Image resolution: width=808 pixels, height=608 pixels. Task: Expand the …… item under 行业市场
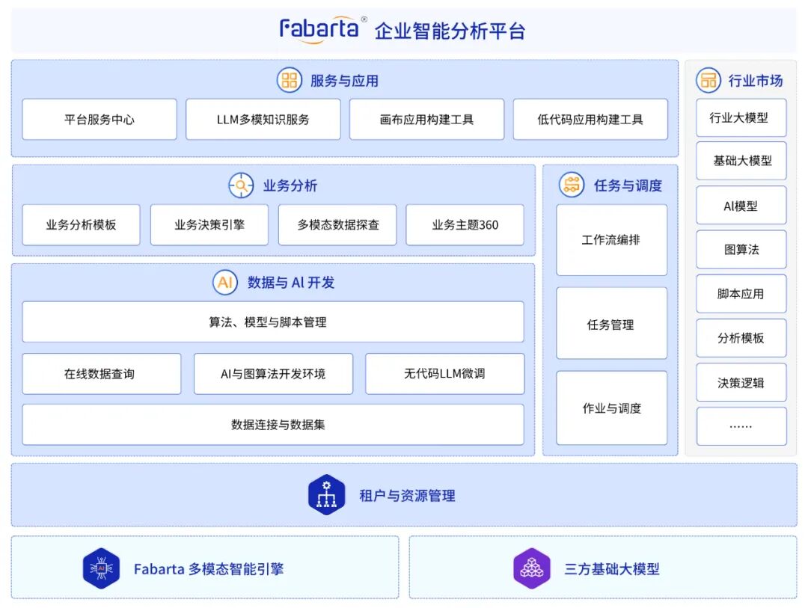[741, 426]
